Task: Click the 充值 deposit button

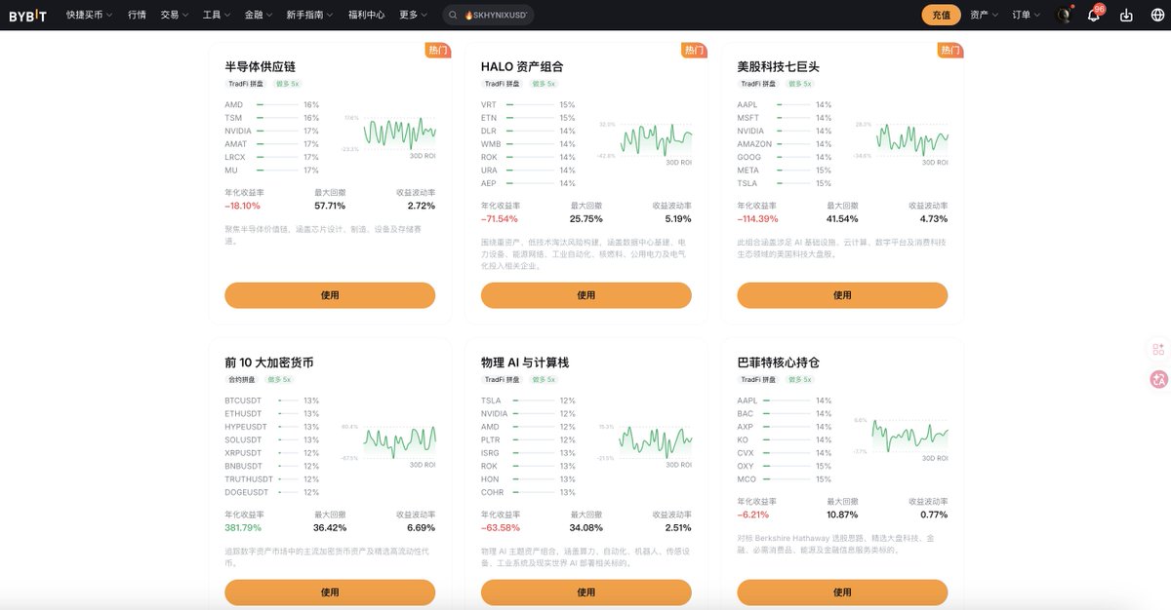Action: [x=941, y=15]
